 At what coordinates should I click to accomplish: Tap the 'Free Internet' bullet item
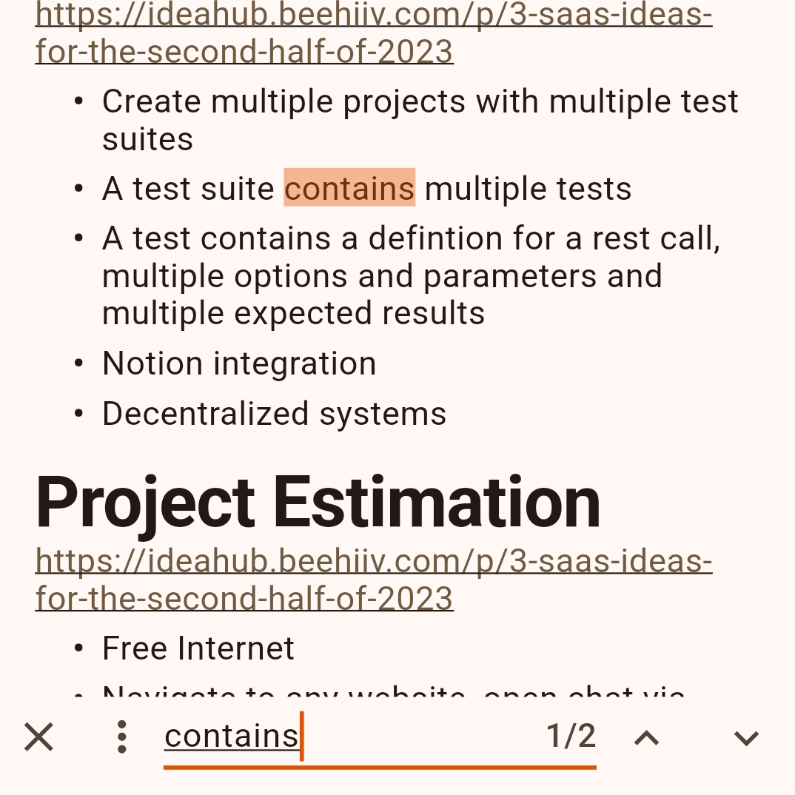click(198, 648)
